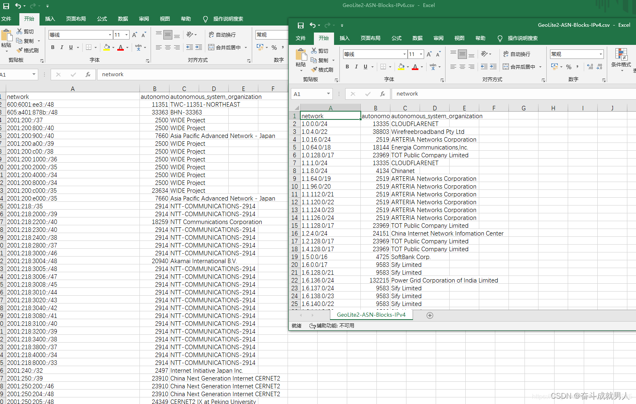The width and height of the screenshot is (636, 404).
Task: Click New Sheet plus button in IPv4 window
Action: pos(430,315)
